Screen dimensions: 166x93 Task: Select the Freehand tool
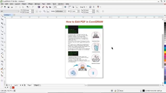2,31
